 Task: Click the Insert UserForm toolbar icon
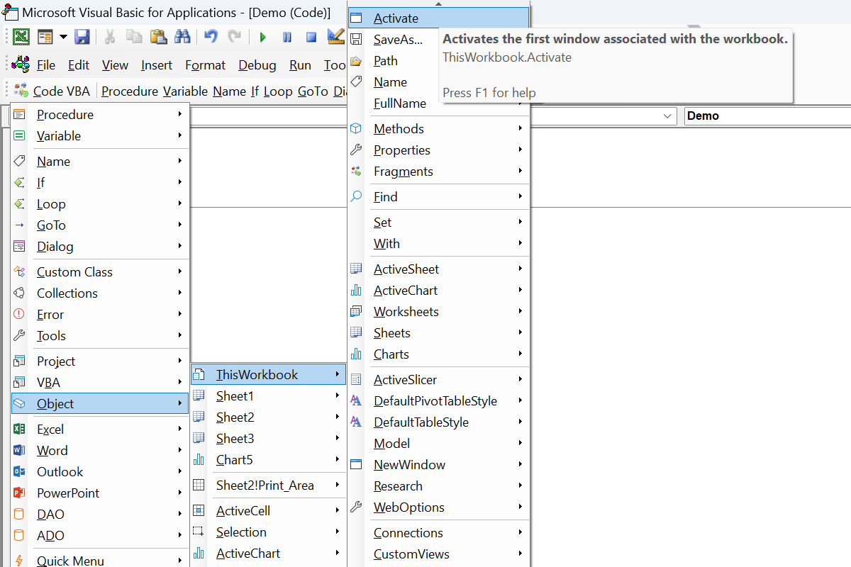[x=45, y=37]
